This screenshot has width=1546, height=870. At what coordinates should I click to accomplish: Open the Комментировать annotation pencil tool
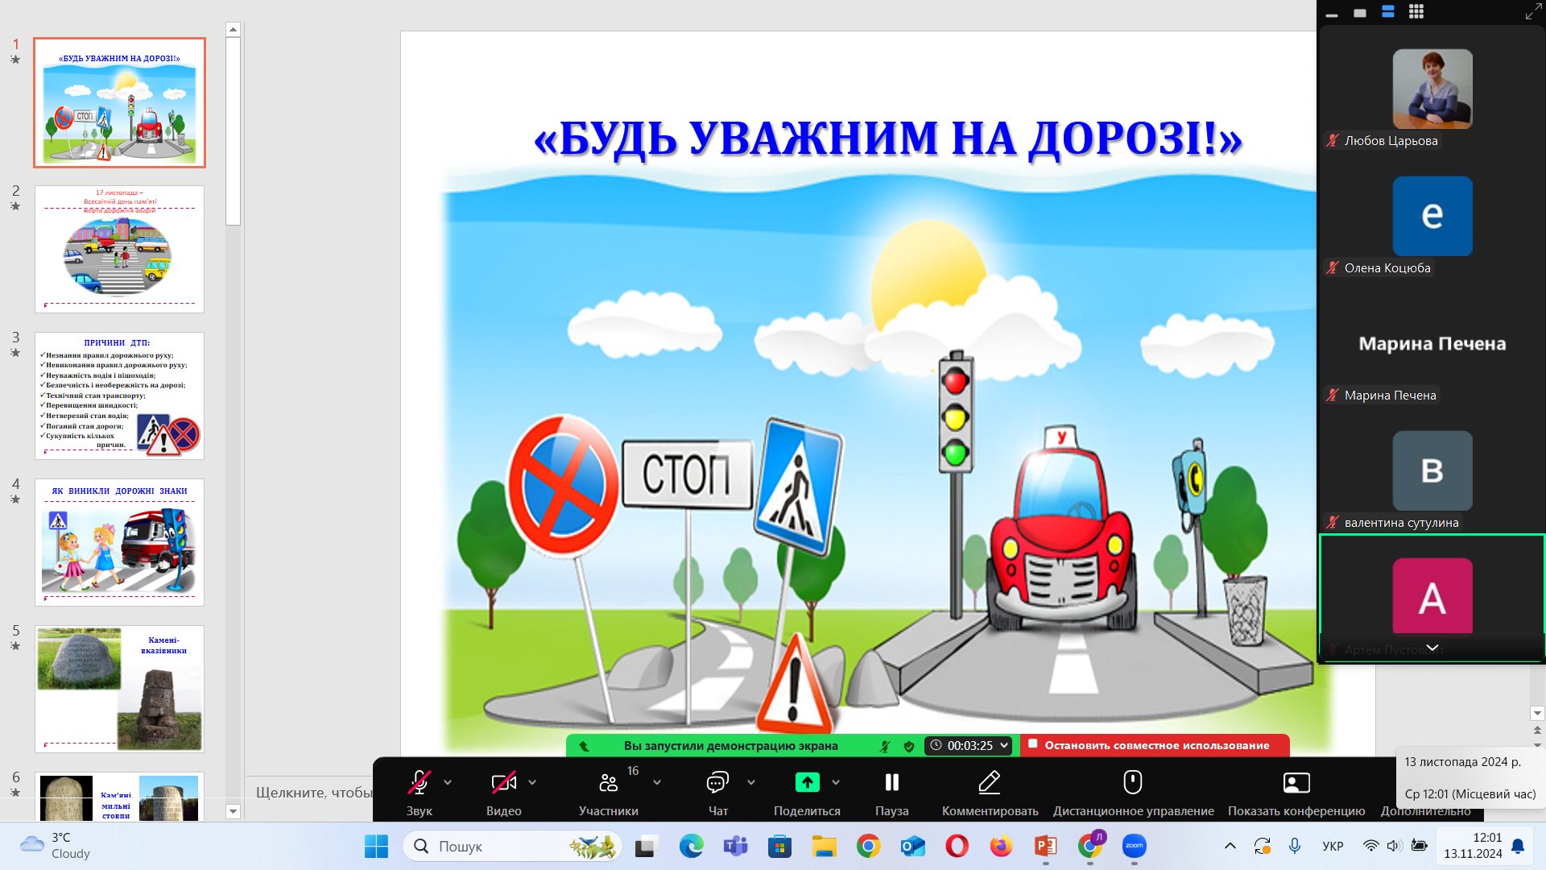(990, 783)
